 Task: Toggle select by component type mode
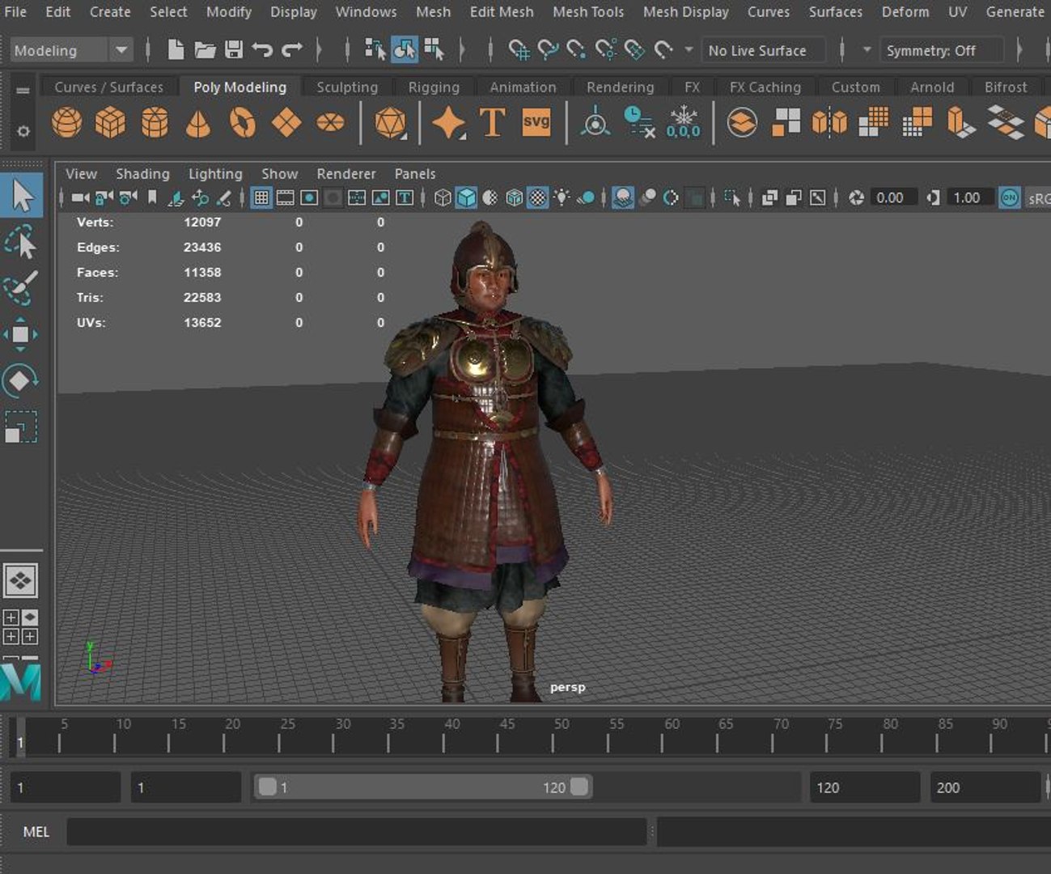click(x=434, y=50)
